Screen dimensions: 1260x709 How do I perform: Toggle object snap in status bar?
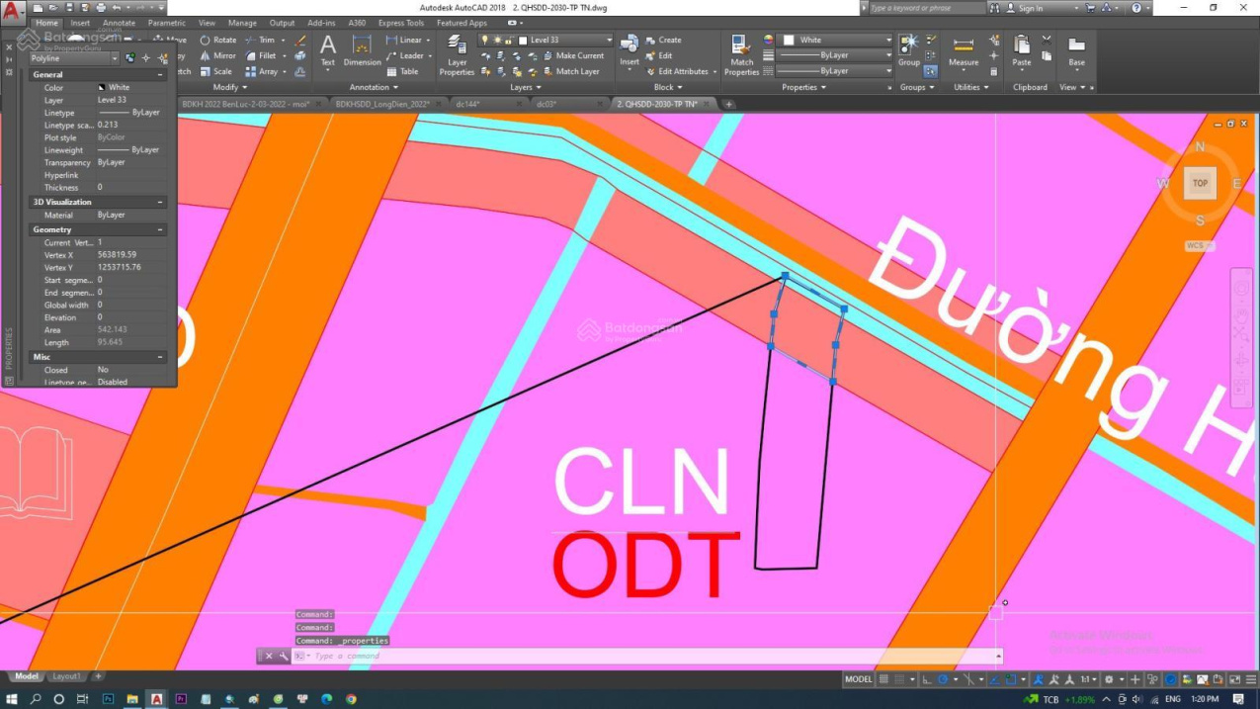click(1010, 679)
